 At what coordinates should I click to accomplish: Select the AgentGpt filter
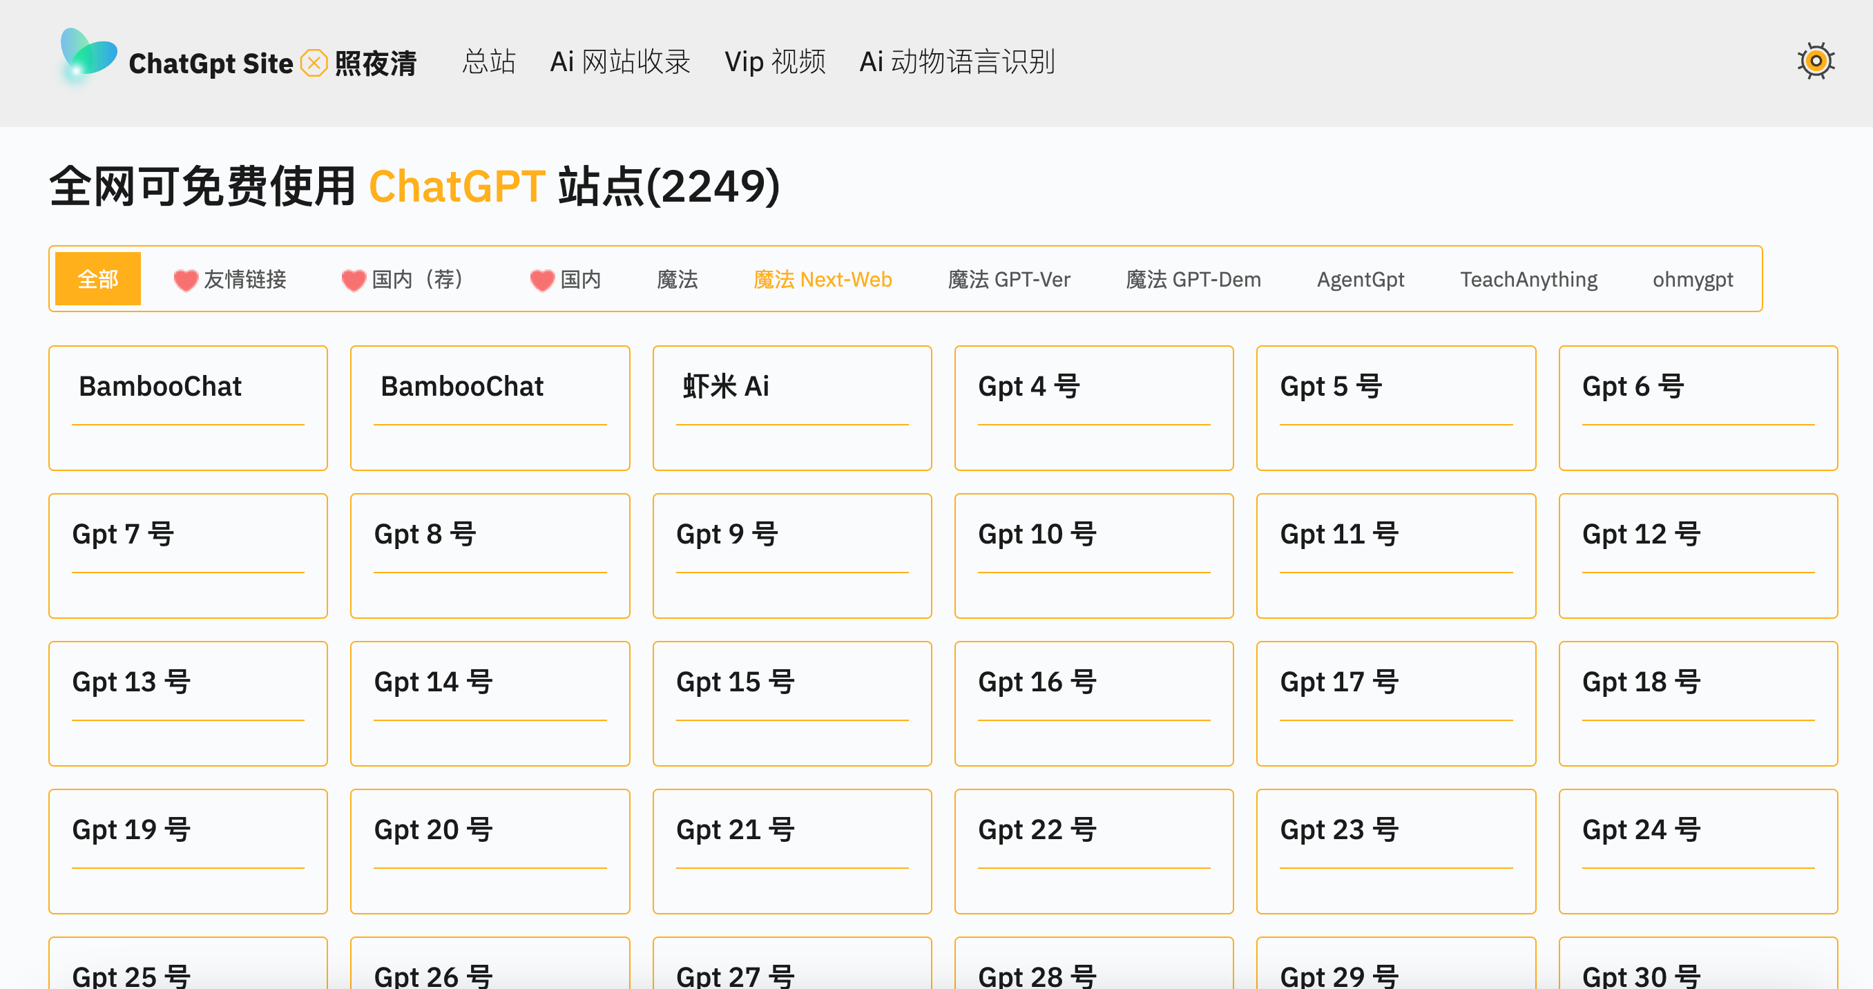pos(1360,278)
